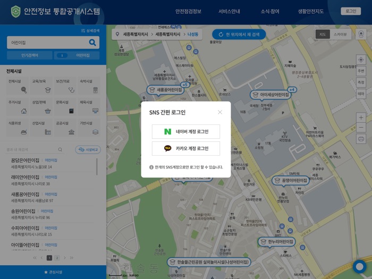Click the 안전정보 통합공개시스템 shield logo
The image size is (372, 279).
(15, 11)
